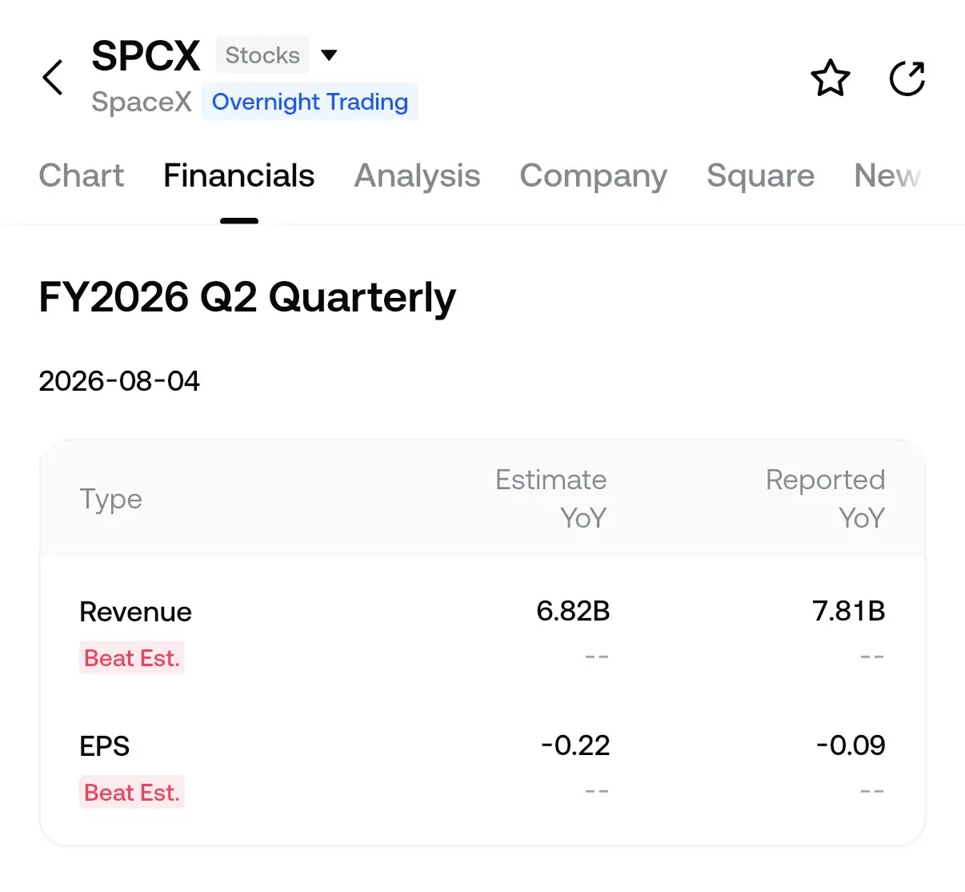This screenshot has width=965, height=892.
Task: Open the partially visible News tab
Action: [x=887, y=175]
